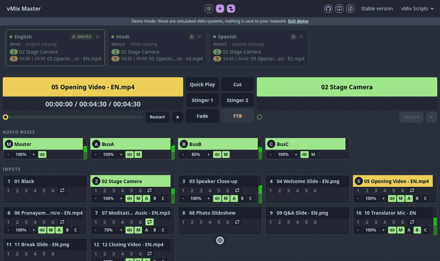Image resolution: width=440 pixels, height=261 pixels.
Task: Increase BusB volume with plus
Action: tap(209, 154)
